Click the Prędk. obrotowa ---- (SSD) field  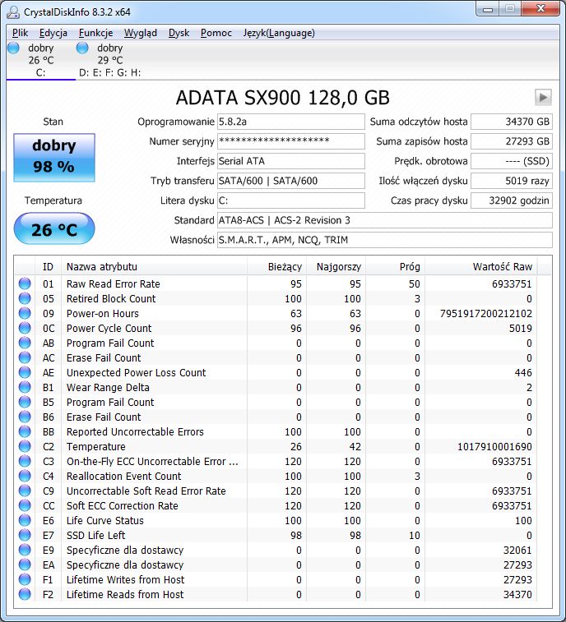tap(512, 161)
